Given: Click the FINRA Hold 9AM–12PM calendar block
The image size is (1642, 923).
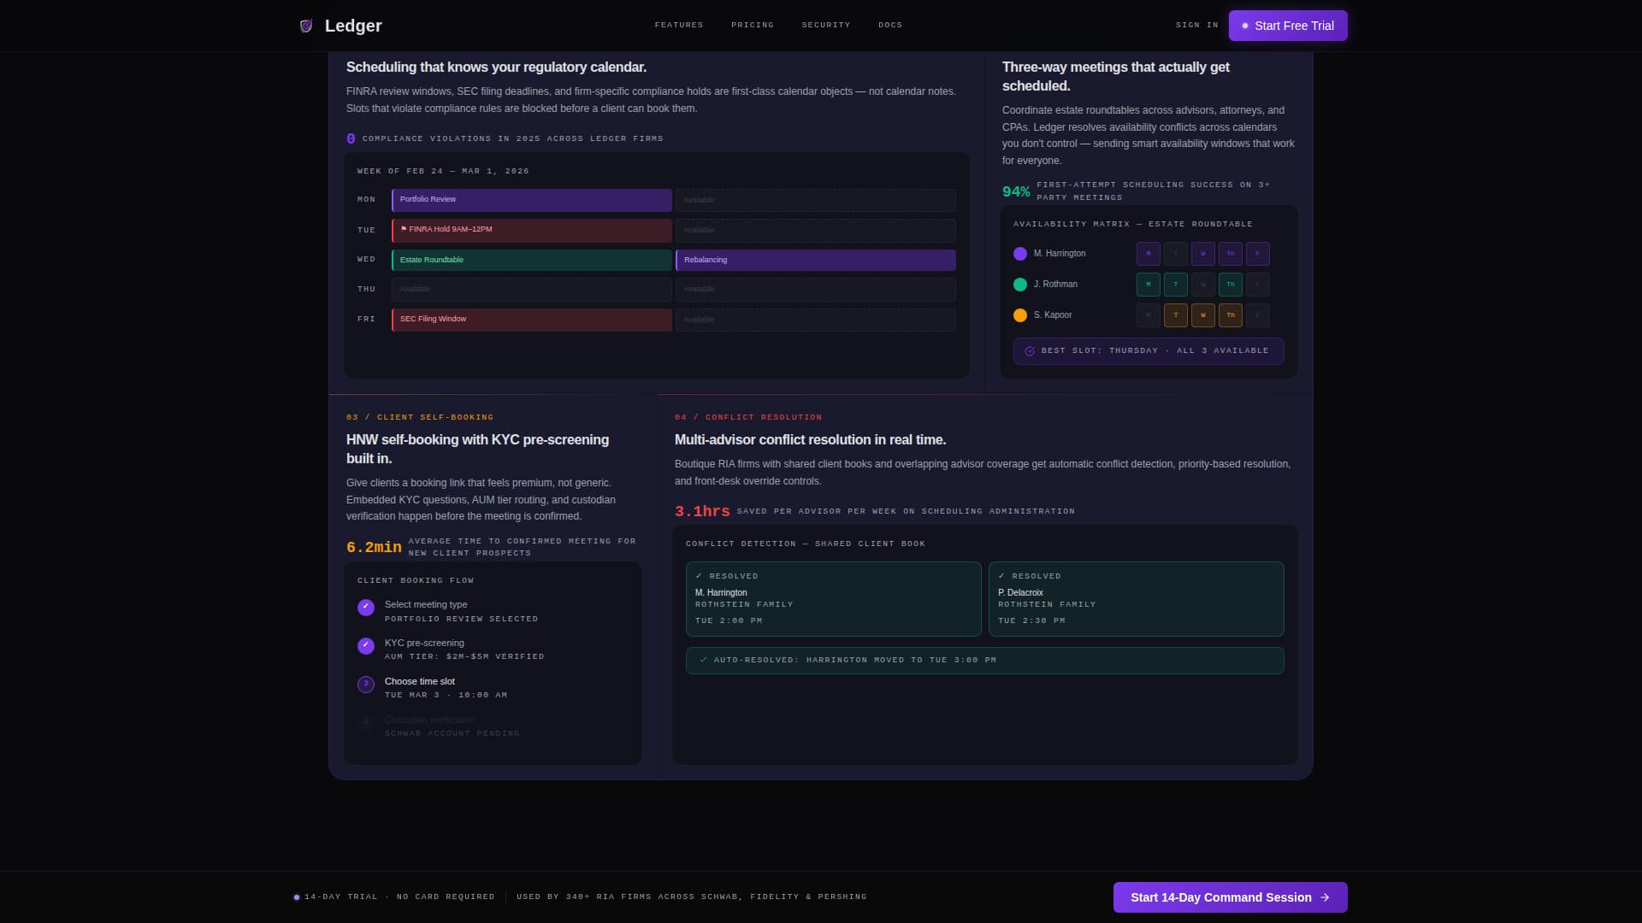Looking at the screenshot, I should coord(532,230).
